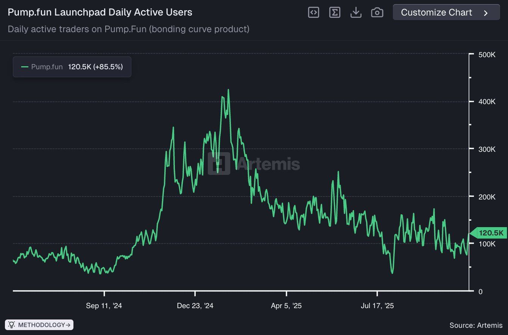The width and height of the screenshot is (508, 335).
Task: Take a chart snapshot with the camera icon
Action: point(377,12)
